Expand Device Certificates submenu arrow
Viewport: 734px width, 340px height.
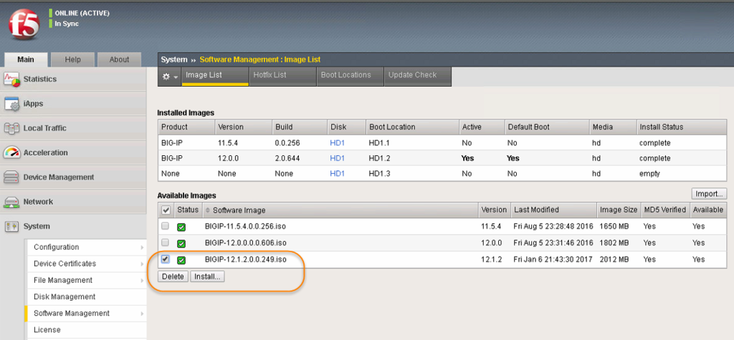click(x=142, y=264)
